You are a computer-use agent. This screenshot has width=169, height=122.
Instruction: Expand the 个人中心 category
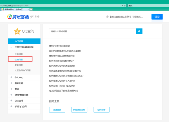click(x=11, y=77)
